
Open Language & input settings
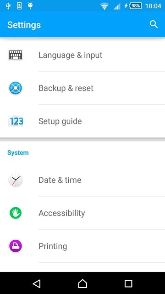[82, 55]
